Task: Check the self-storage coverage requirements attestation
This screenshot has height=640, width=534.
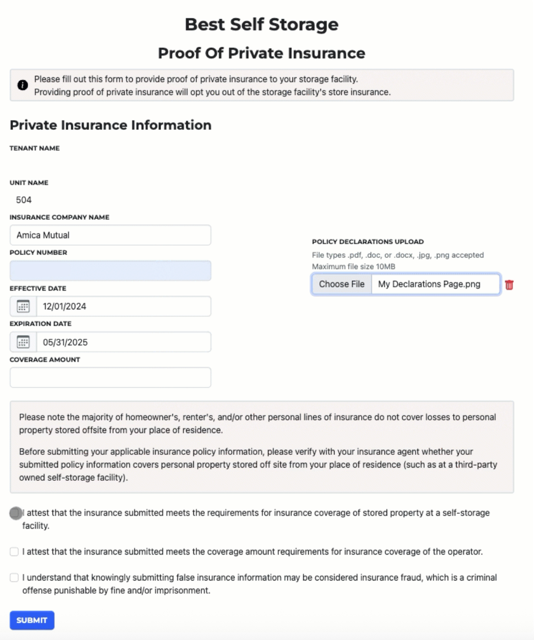Action: (x=15, y=513)
